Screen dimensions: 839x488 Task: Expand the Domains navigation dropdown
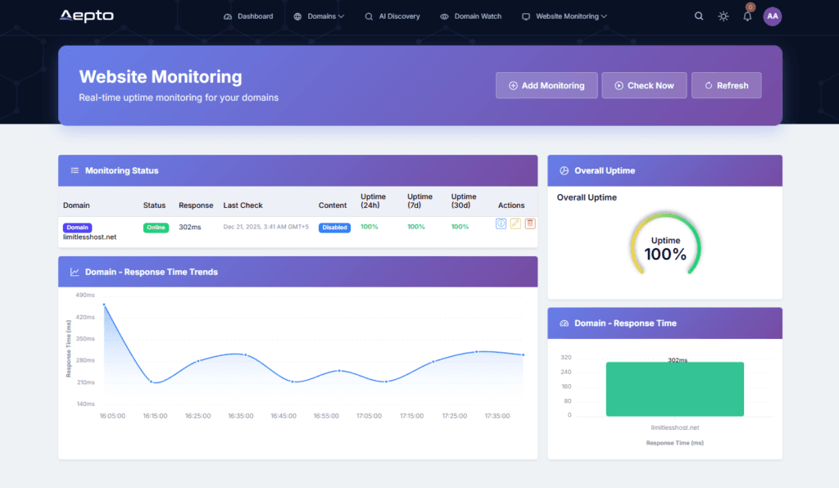(x=319, y=16)
